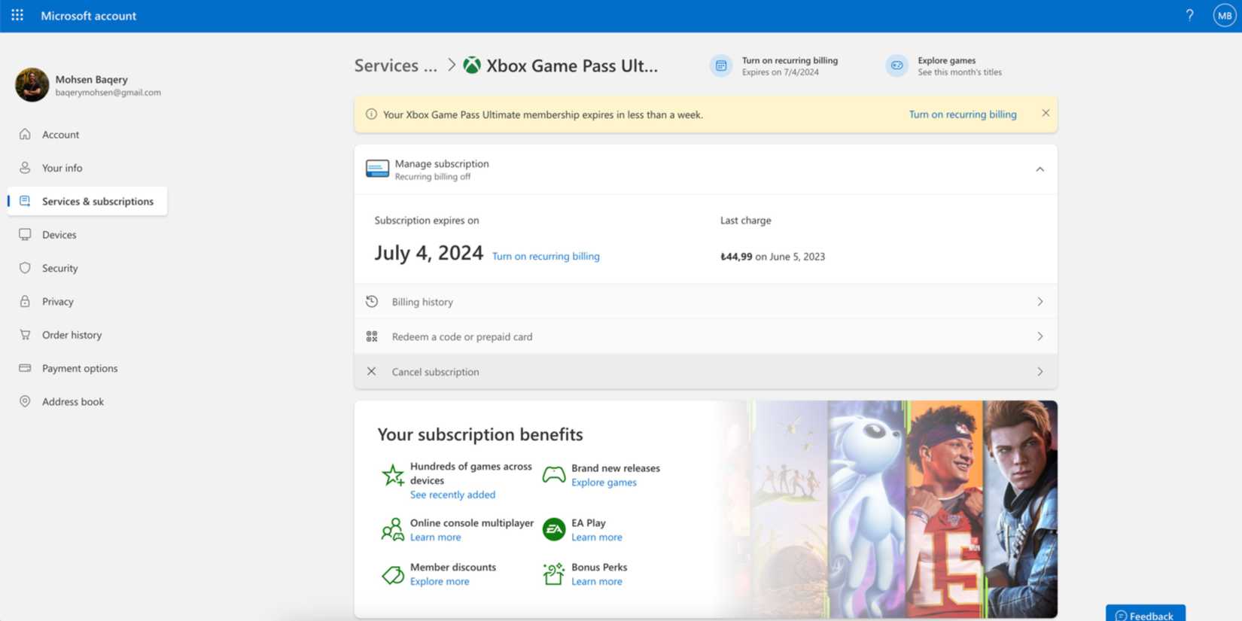Click the Member discounts tag icon
1242x621 pixels.
click(x=392, y=574)
